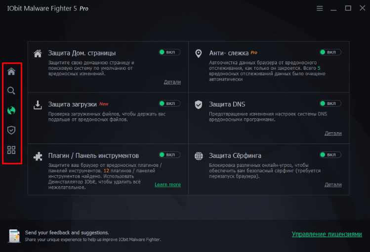Open the Scan magnifier icon in sidebar
The height and width of the screenshot is (252, 370).
11,91
